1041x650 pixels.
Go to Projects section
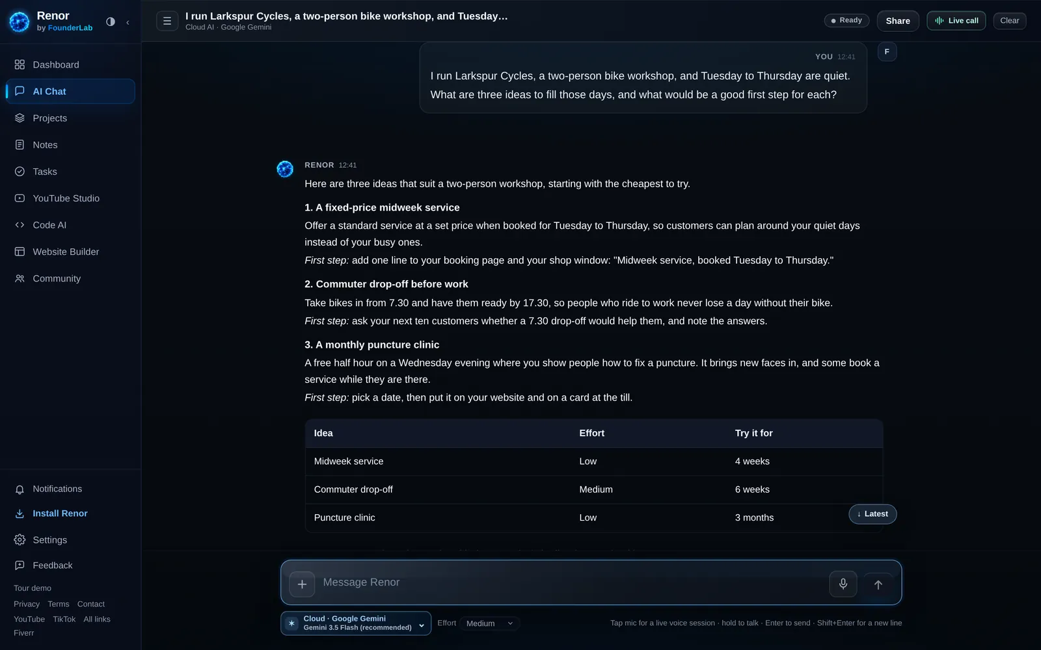click(70, 118)
